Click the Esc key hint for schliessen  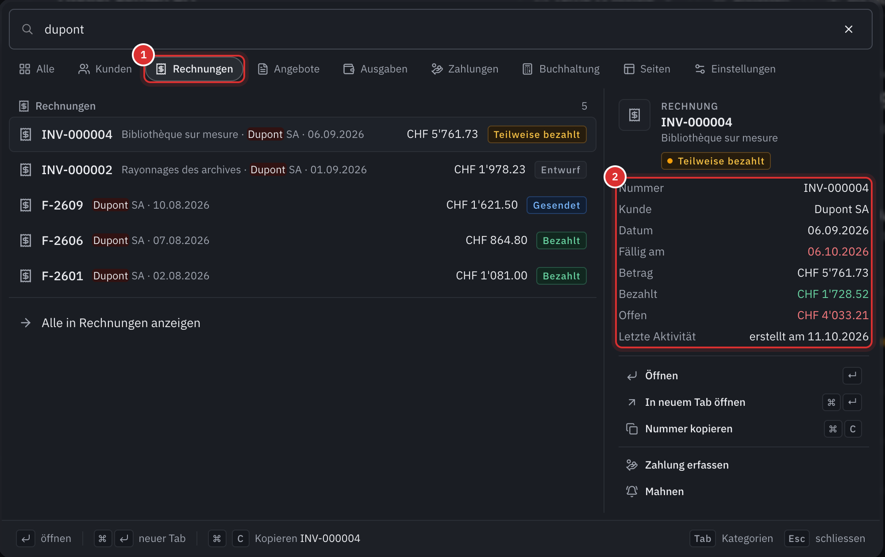pos(796,538)
